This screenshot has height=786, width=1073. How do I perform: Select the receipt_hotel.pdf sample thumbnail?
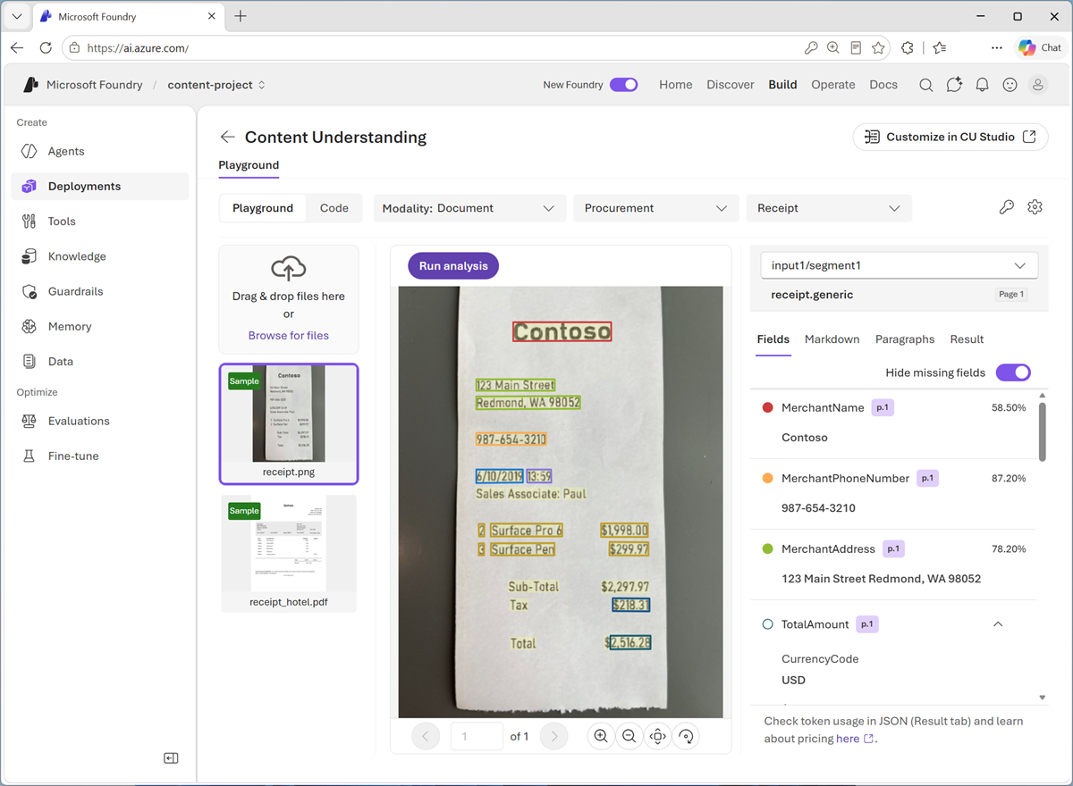point(289,553)
